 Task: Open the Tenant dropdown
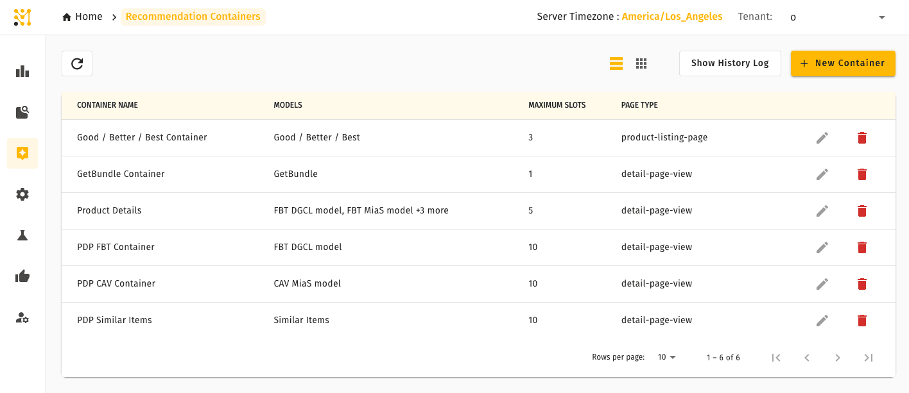pos(838,17)
